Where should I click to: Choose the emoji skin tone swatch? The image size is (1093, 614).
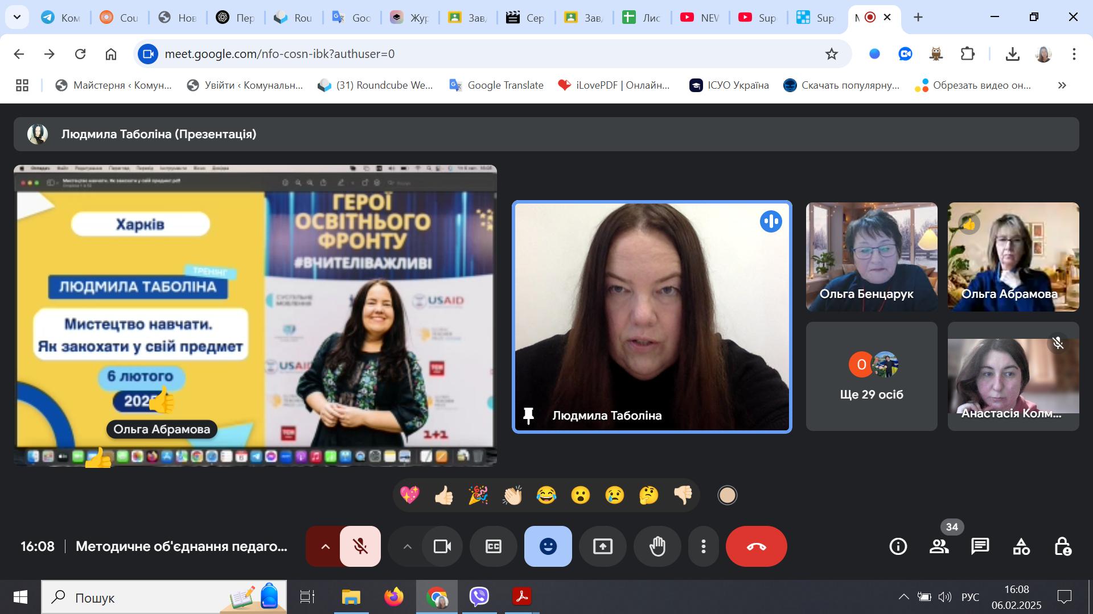point(727,495)
